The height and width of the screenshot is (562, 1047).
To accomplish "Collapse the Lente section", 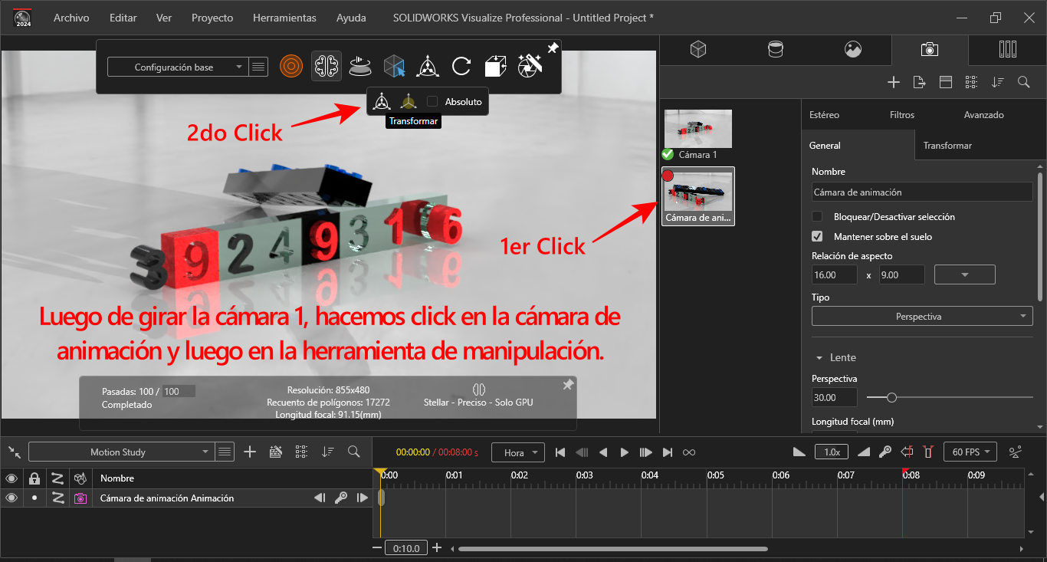I will pyautogui.click(x=819, y=358).
